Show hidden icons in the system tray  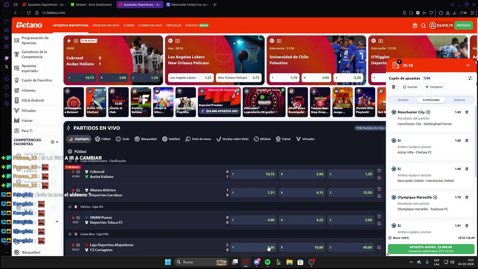pyautogui.click(x=411, y=262)
